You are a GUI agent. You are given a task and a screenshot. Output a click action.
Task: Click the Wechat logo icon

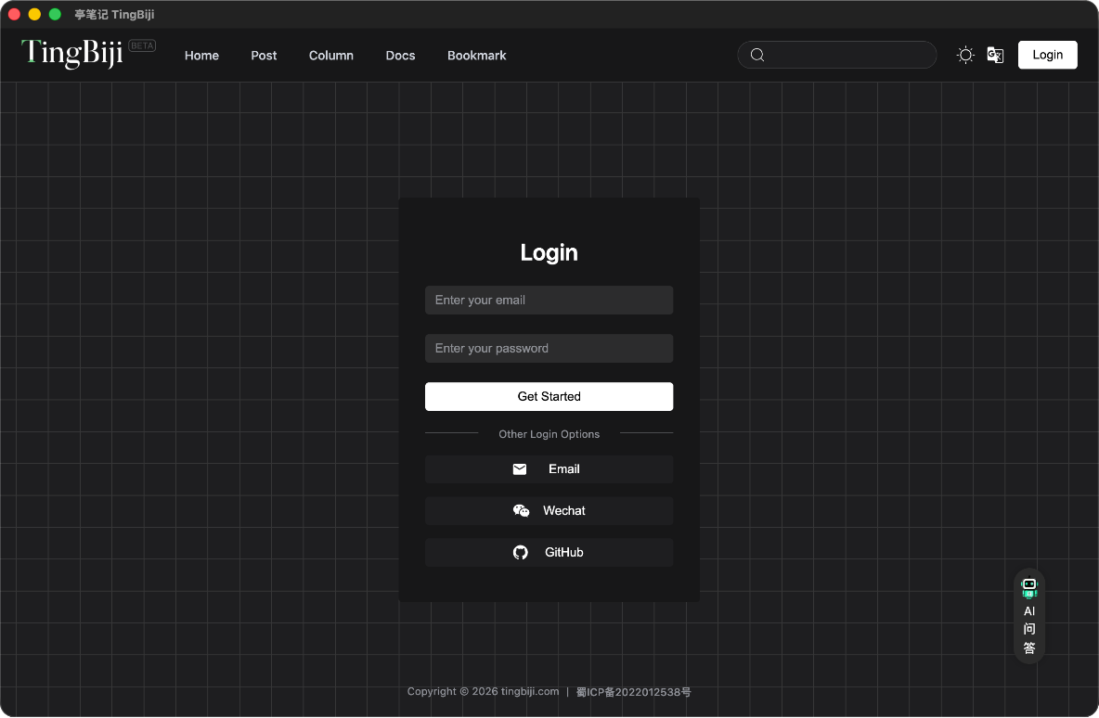pos(521,511)
